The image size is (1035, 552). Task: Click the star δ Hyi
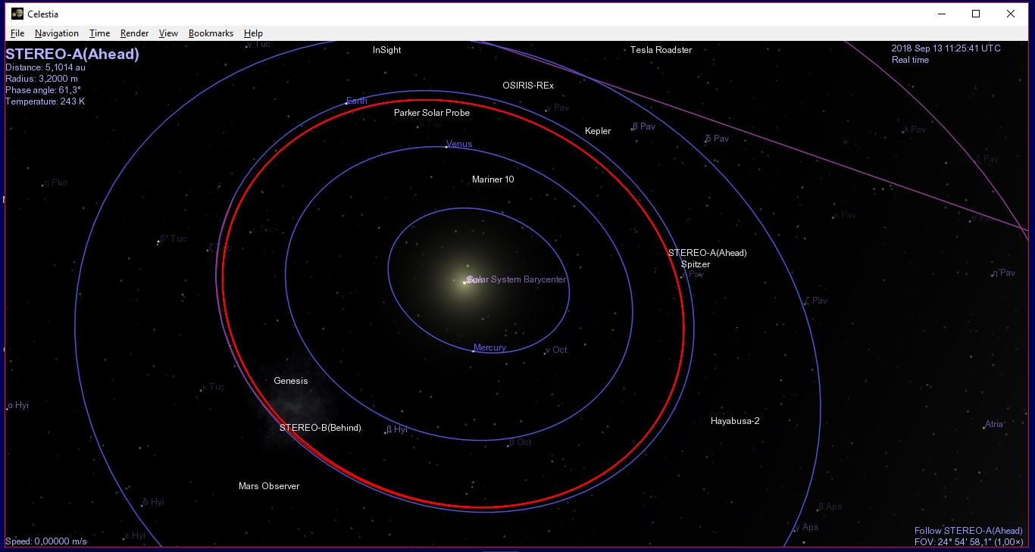154,502
